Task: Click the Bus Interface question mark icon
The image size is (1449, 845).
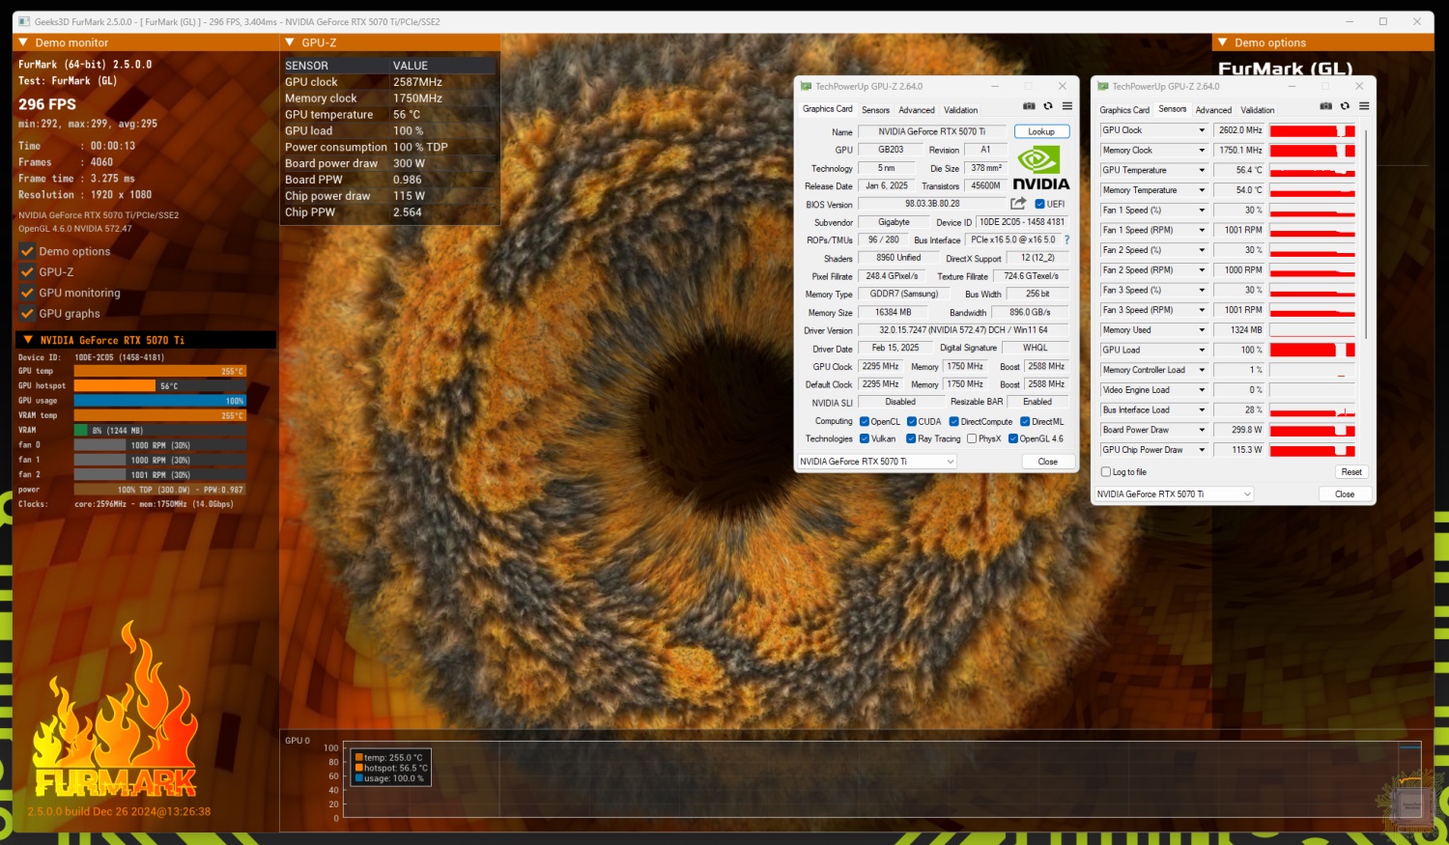Action: pos(1067,239)
